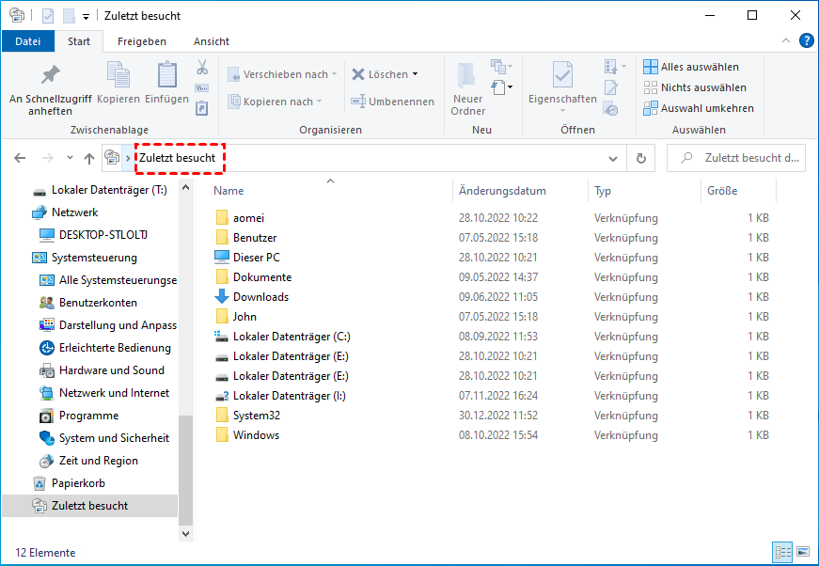This screenshot has width=819, height=566.
Task: Click the navigation pane scrollbar down arrow
Action: pos(185,534)
